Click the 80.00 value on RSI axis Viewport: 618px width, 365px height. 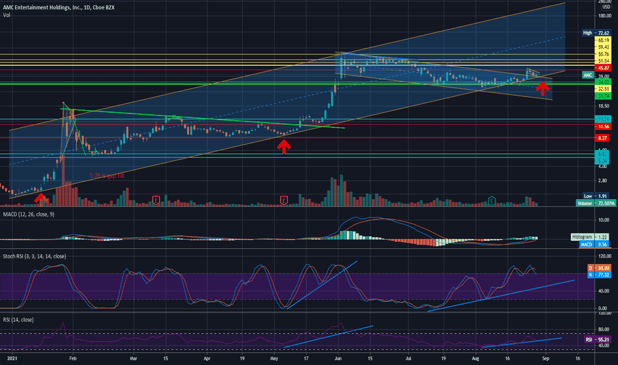(x=604, y=329)
